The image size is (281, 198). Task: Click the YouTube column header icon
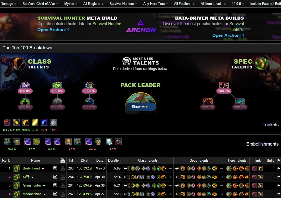coord(62,160)
